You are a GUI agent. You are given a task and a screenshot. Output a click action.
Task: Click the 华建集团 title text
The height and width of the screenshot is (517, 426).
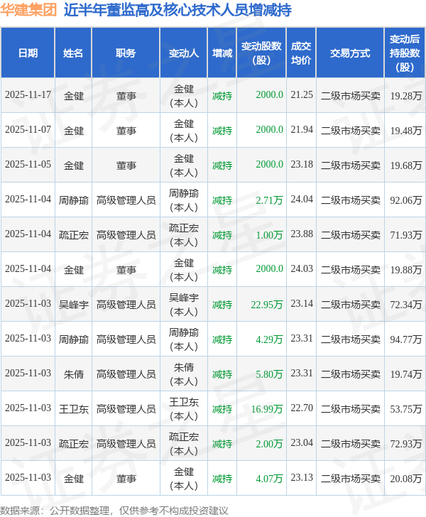pos(28,10)
